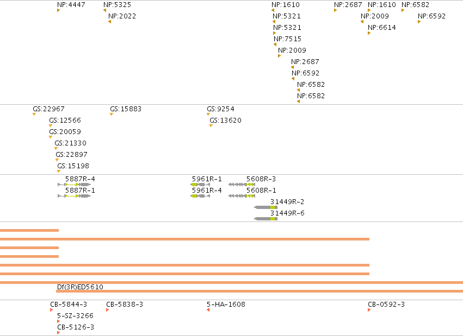463x336 pixels.
Task: Select the 31449R-6 gene model bar
Action: click(x=266, y=219)
